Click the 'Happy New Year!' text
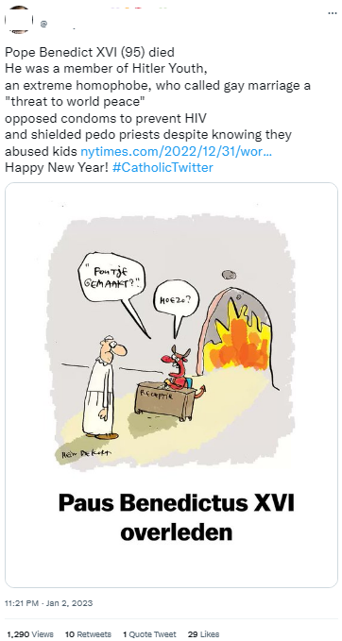 click(57, 168)
